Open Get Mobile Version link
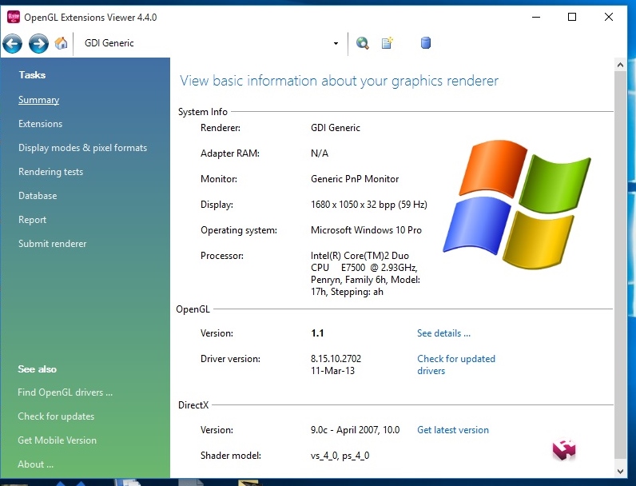Image resolution: width=636 pixels, height=486 pixels. click(58, 440)
